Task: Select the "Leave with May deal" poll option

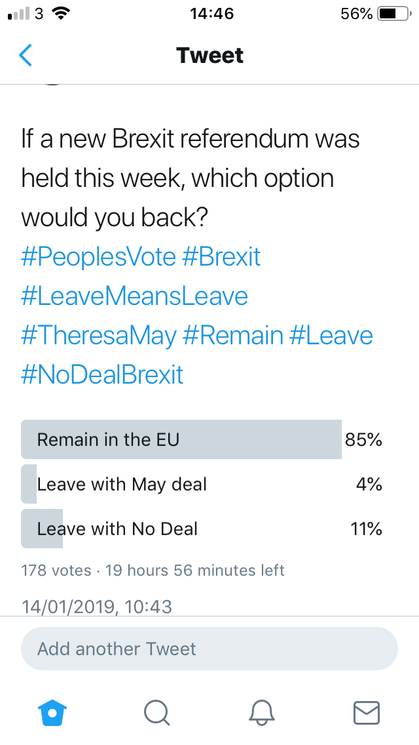Action: 122,485
